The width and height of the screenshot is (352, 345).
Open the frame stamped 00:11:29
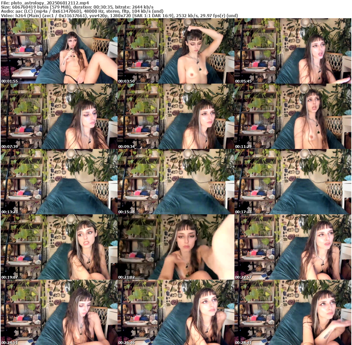tap(293, 116)
